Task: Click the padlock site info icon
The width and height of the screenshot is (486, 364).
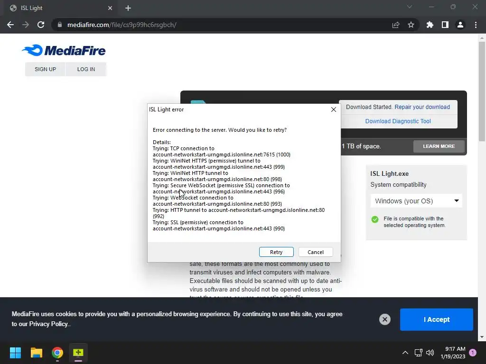Action: click(x=60, y=25)
